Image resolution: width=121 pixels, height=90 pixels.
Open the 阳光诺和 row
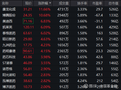(x=60, y=75)
